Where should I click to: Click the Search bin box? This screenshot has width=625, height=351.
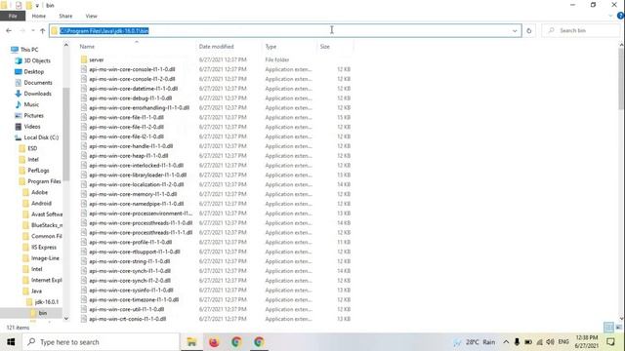pos(581,30)
